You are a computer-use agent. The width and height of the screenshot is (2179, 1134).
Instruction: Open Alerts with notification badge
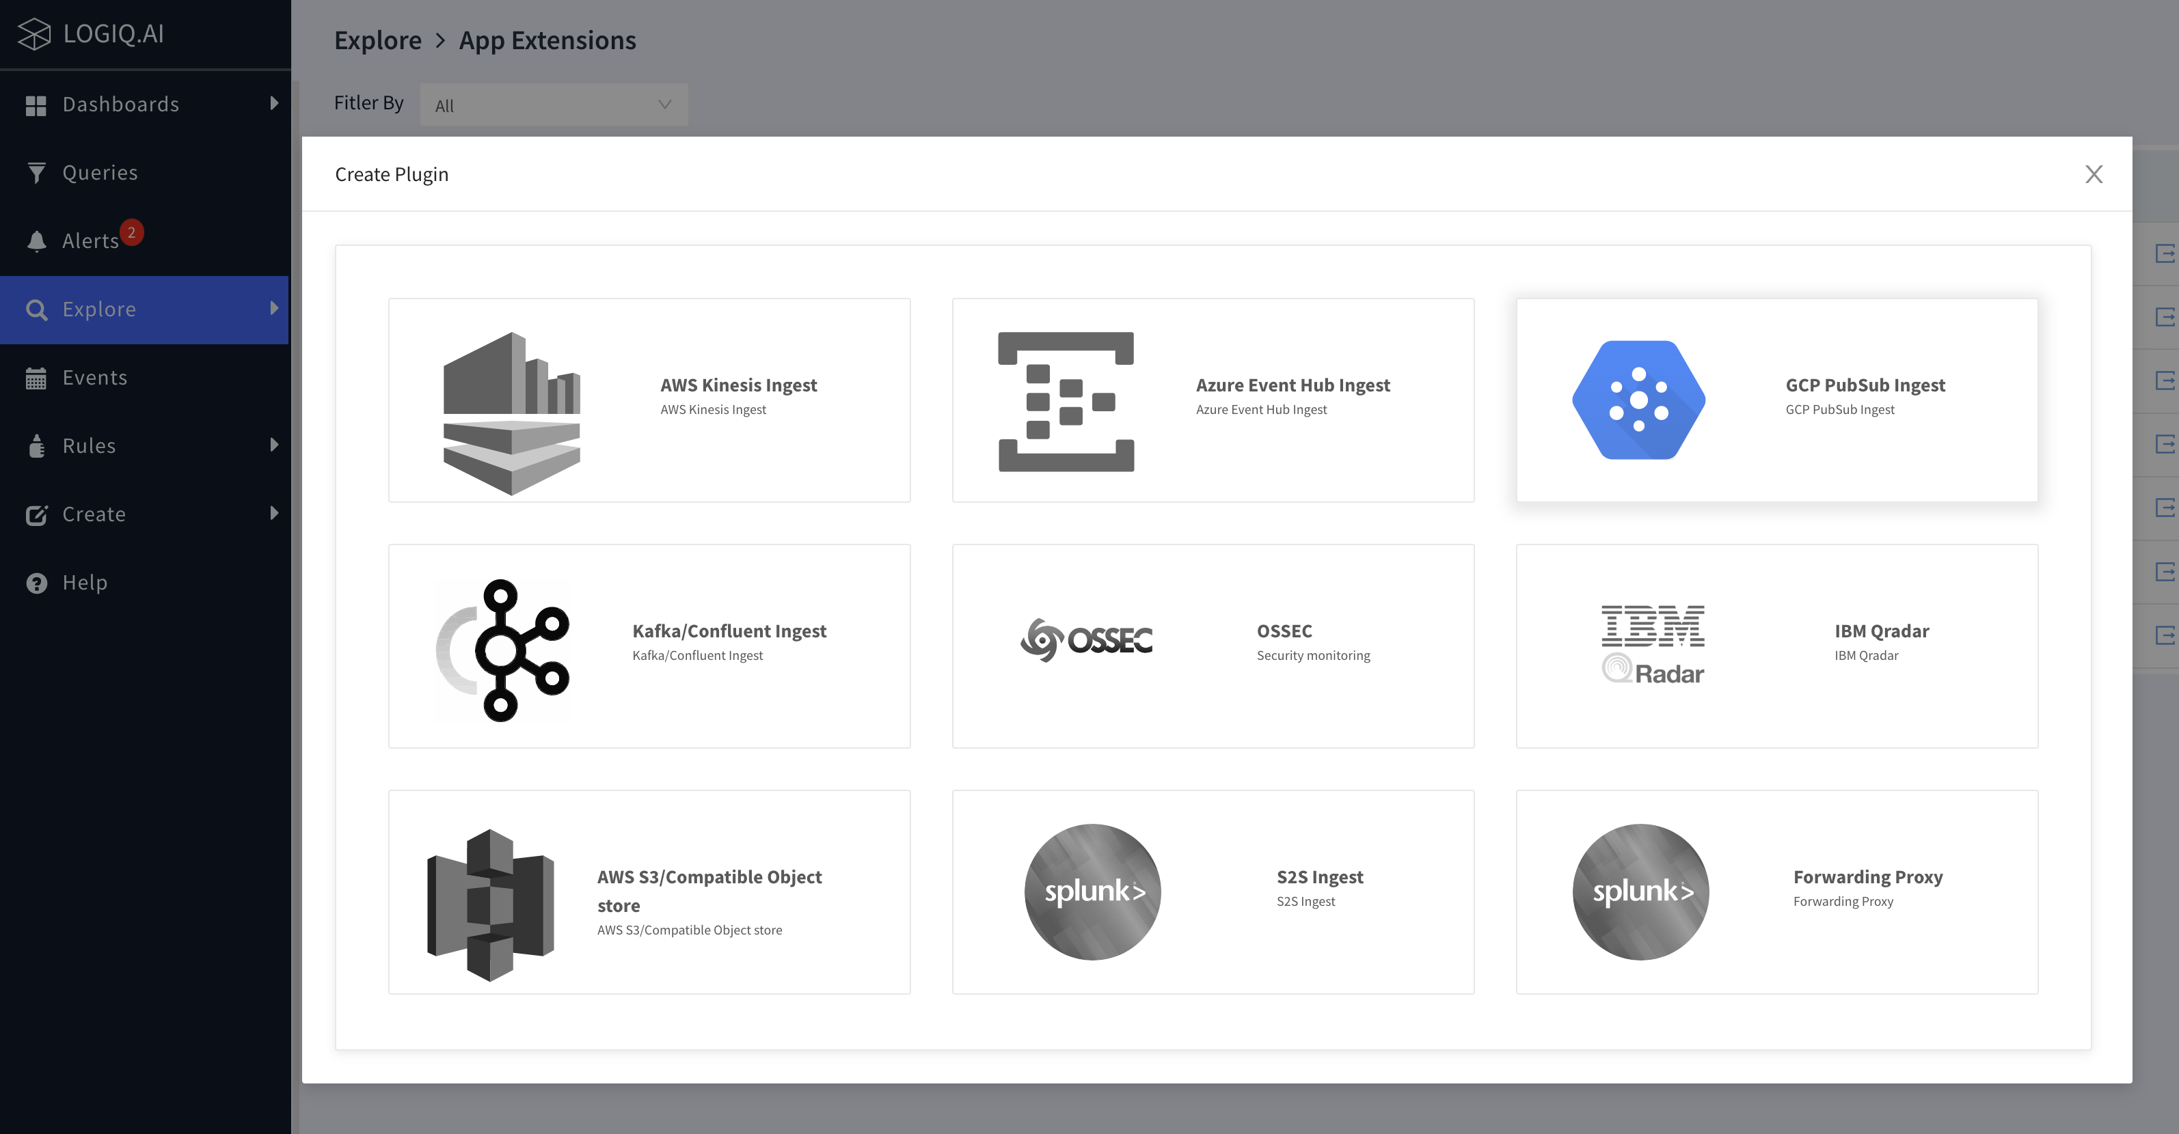(x=90, y=241)
